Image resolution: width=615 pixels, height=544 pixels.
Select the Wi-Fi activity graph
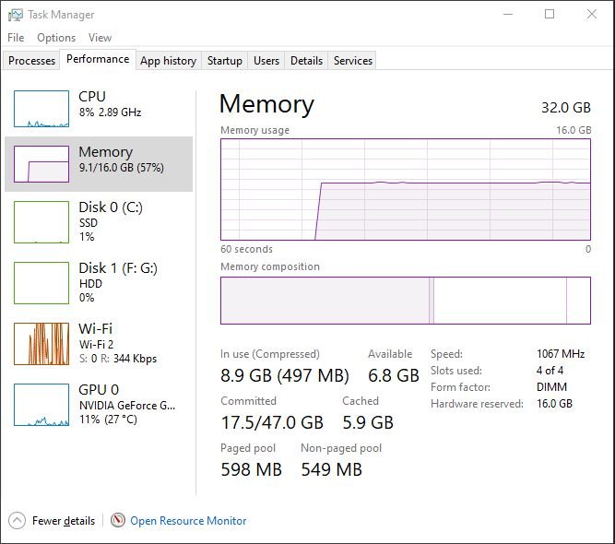[x=41, y=343]
